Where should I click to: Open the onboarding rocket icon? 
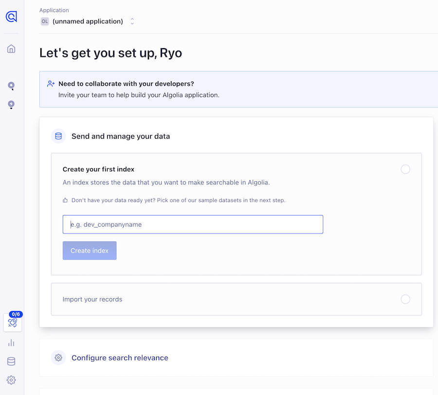13,323
